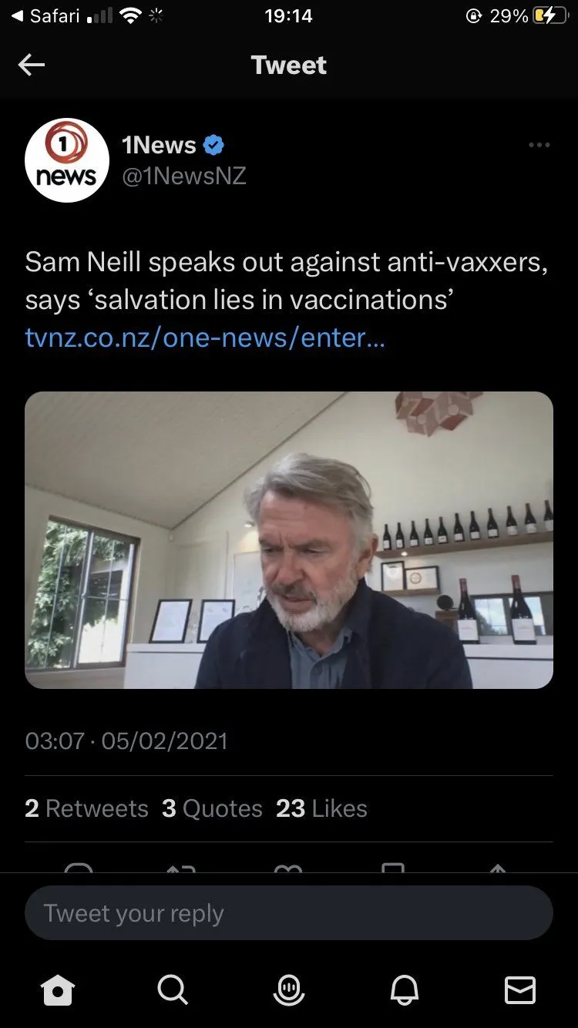See who retweeted via '2 Retweets'

point(86,808)
